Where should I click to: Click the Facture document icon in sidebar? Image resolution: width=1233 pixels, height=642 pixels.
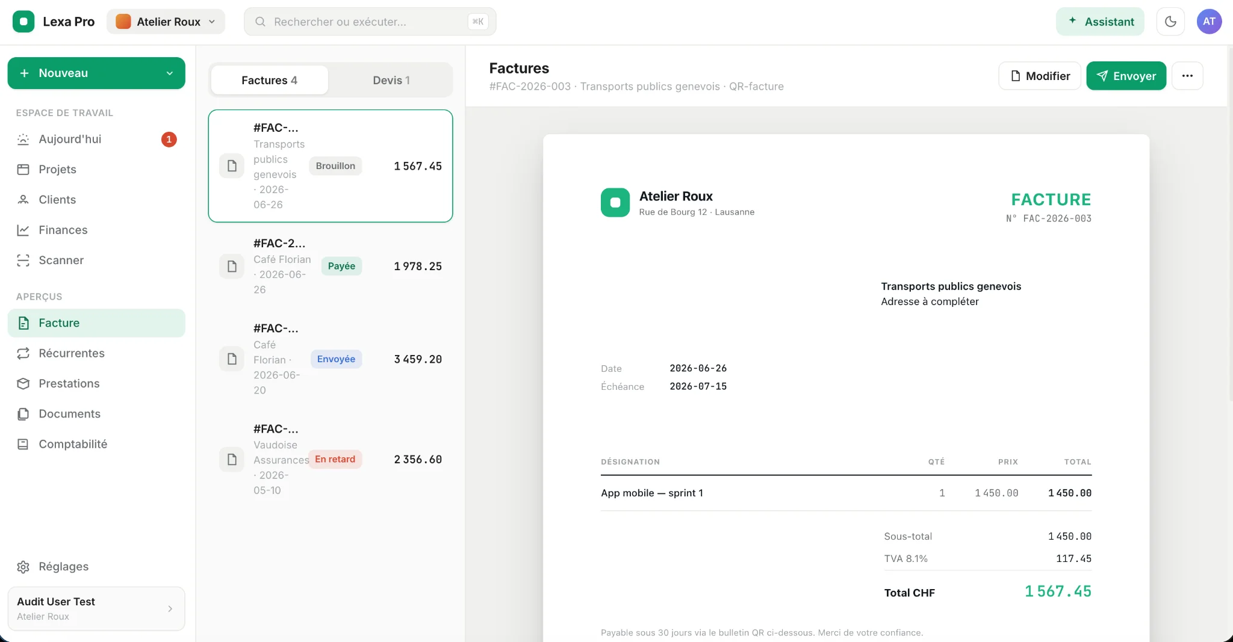point(23,323)
